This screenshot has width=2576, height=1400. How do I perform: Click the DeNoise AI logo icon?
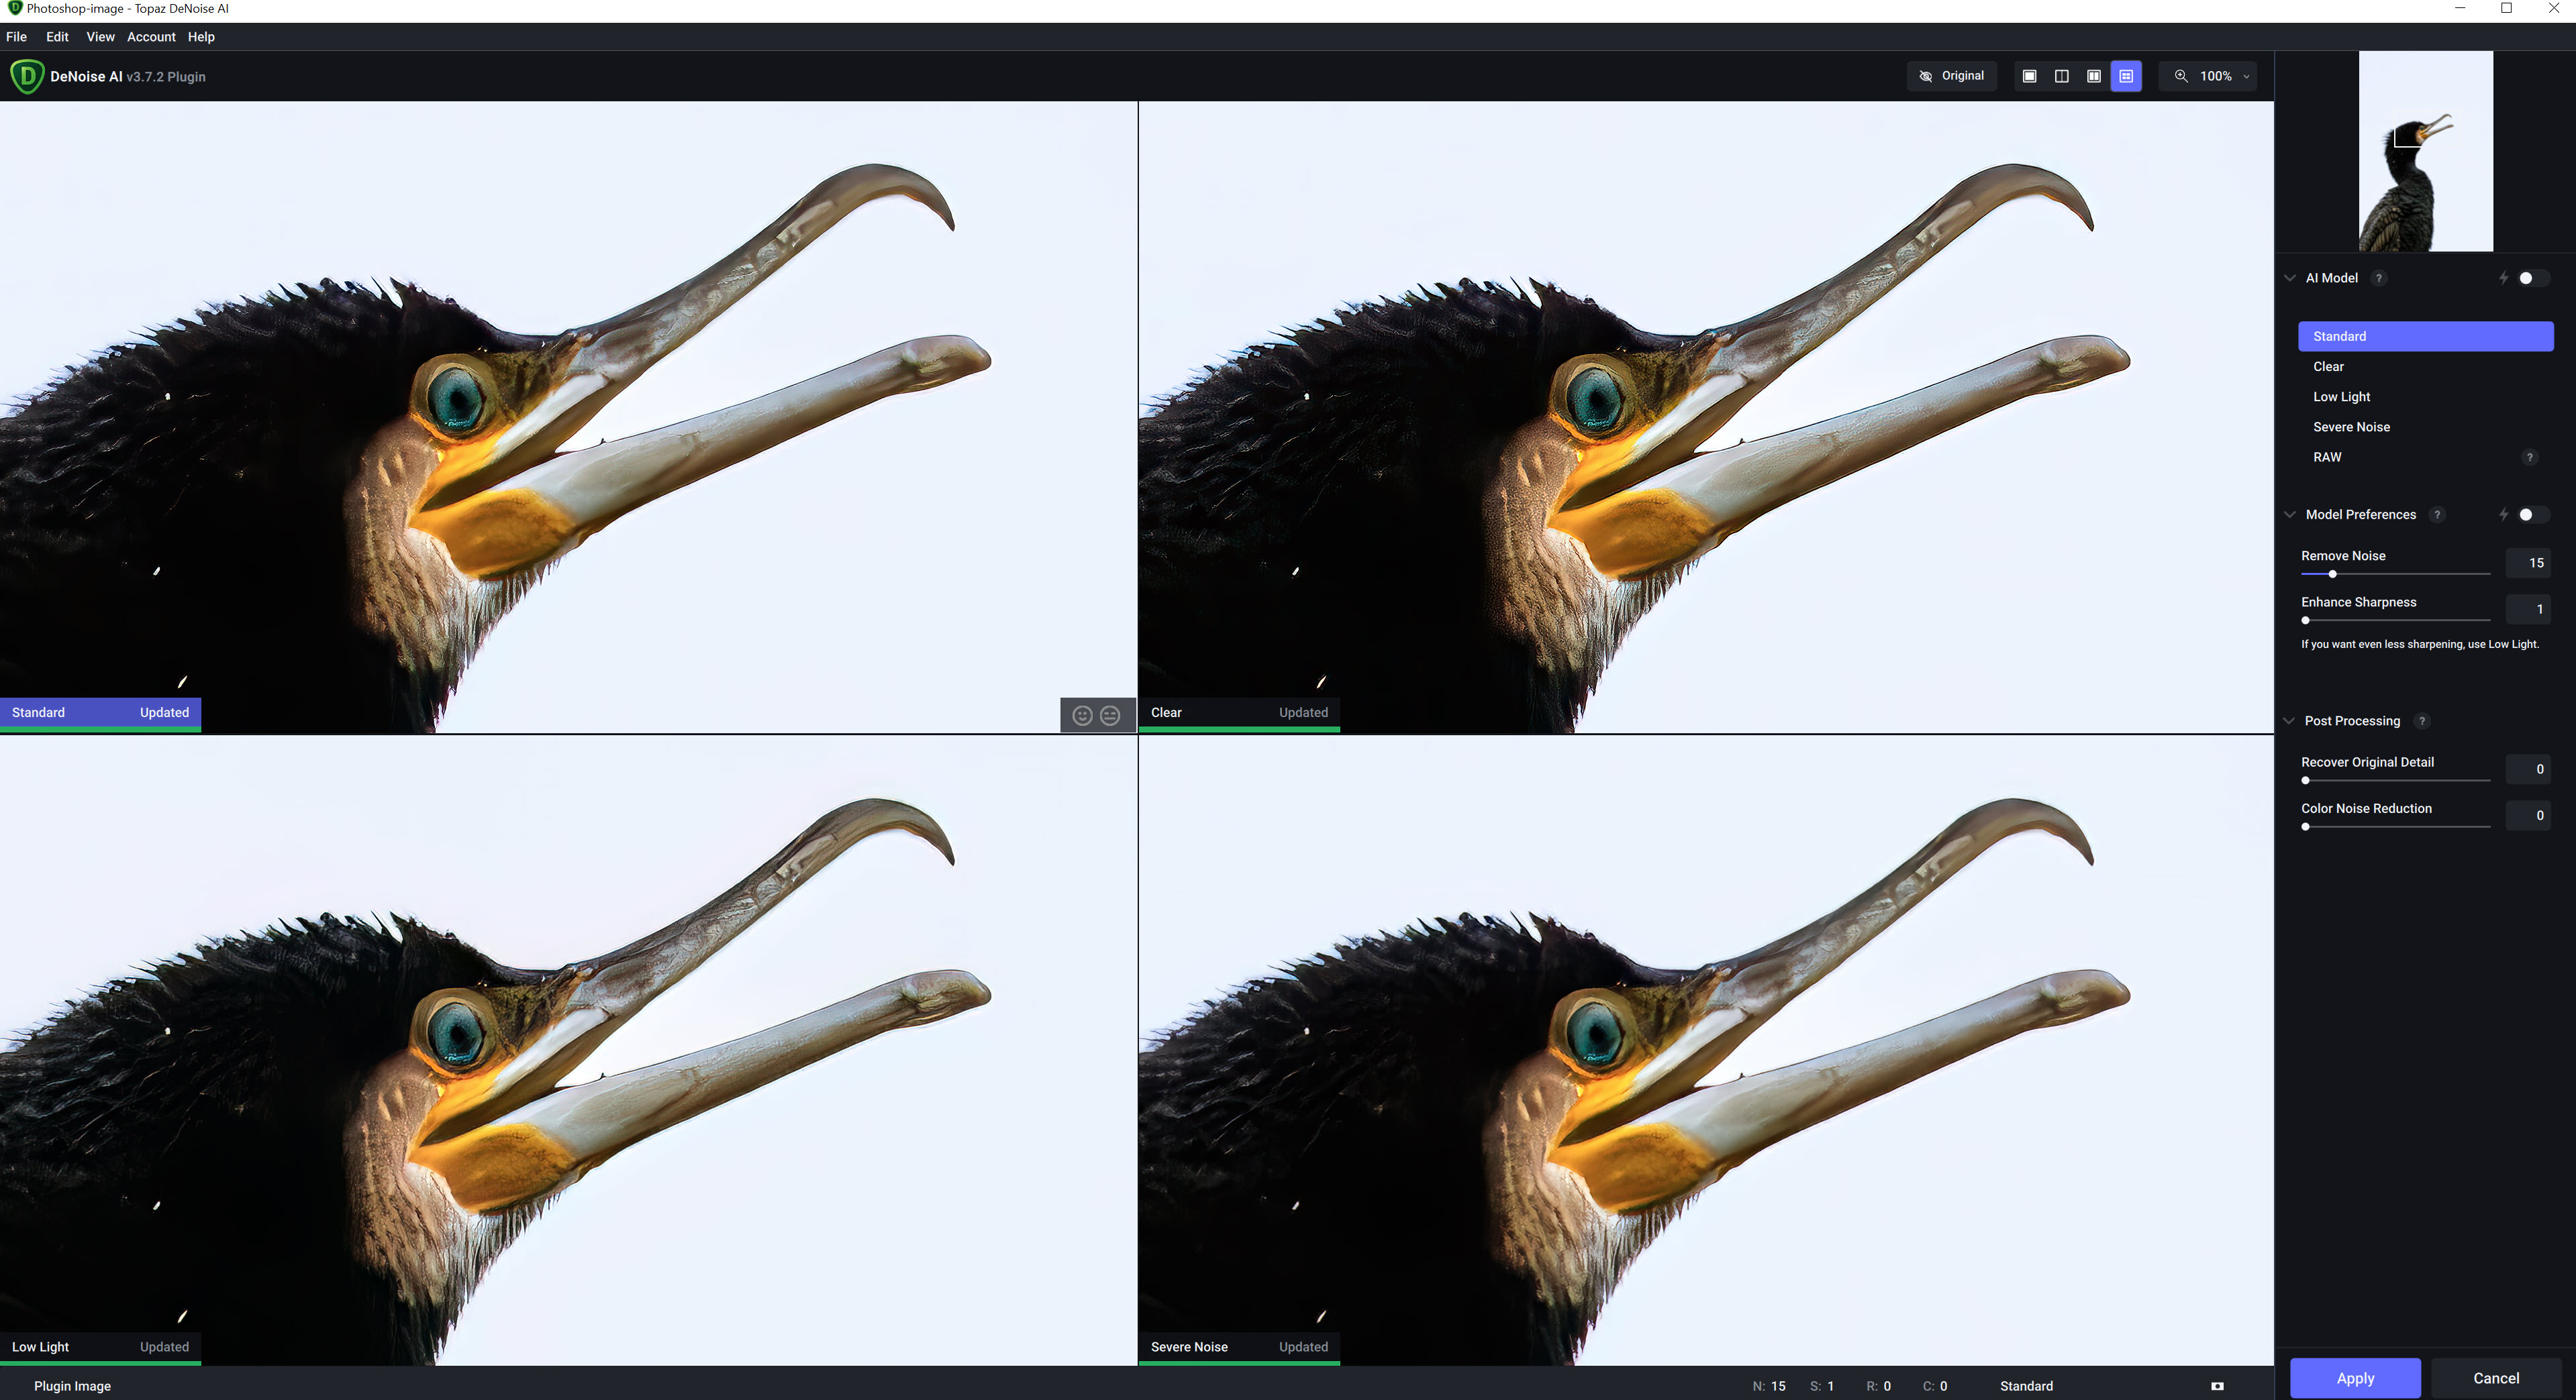coord(27,76)
